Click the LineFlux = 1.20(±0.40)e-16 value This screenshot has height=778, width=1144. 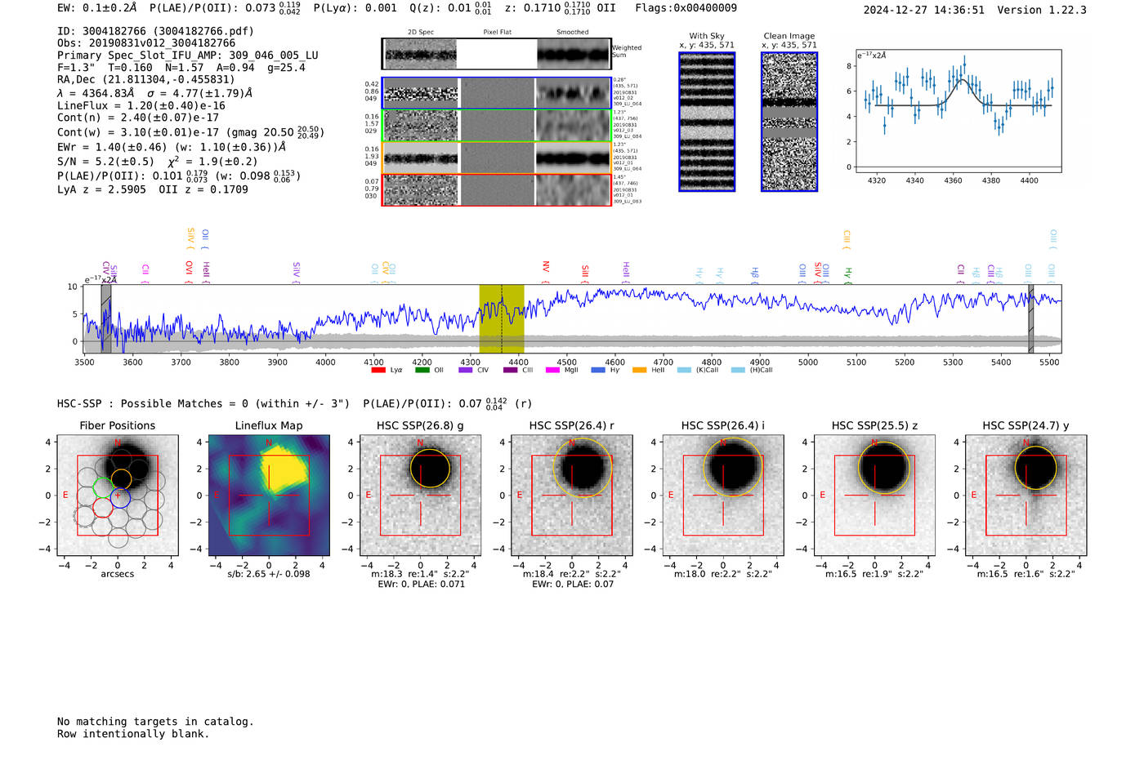(x=141, y=106)
